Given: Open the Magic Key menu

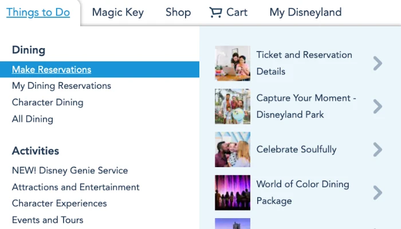Looking at the screenshot, I should click(118, 12).
